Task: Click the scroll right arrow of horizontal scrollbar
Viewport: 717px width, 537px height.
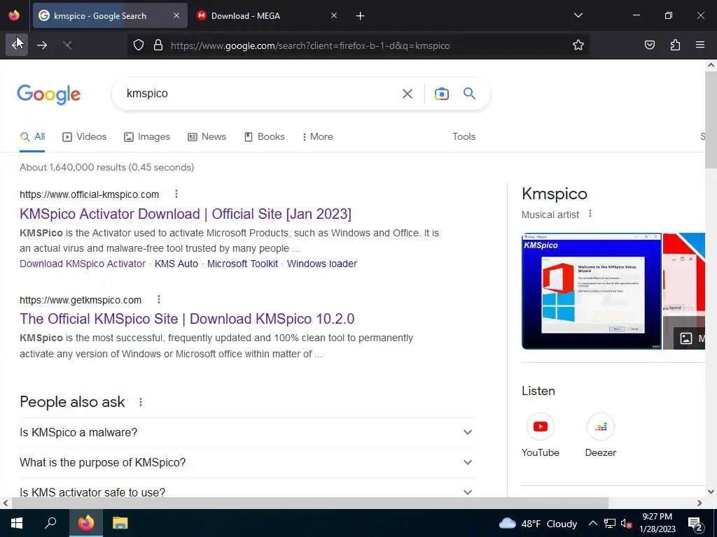Action: tap(699, 503)
